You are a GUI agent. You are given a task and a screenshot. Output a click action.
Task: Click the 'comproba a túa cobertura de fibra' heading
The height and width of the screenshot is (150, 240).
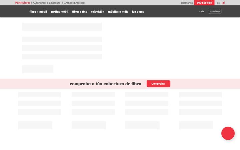(105, 84)
